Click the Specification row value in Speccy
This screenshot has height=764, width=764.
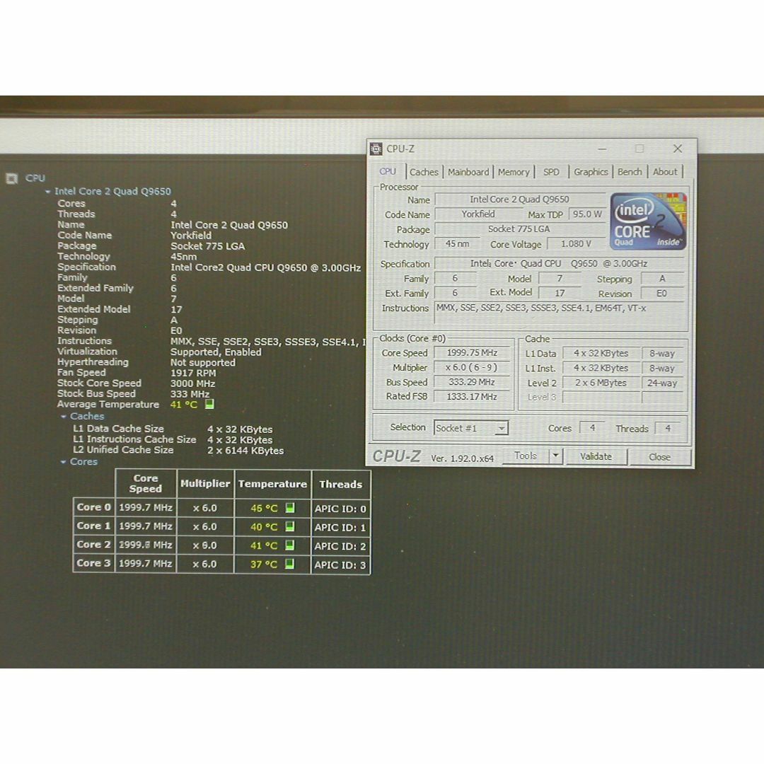pyautogui.click(x=265, y=267)
